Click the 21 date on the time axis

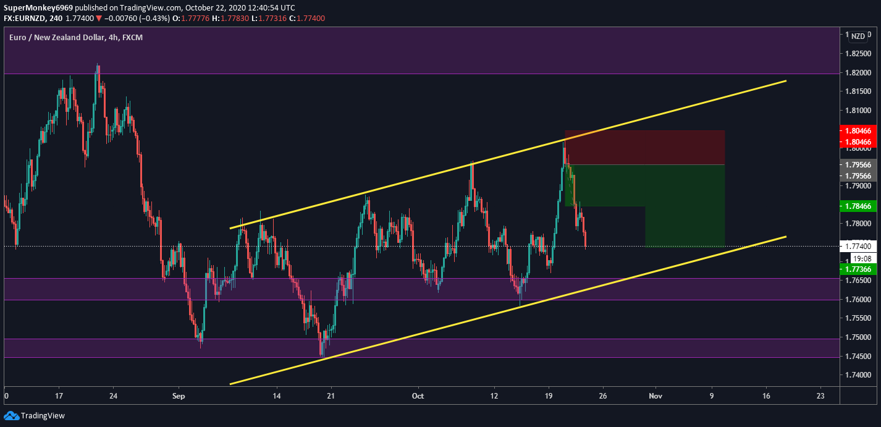tap(331, 395)
